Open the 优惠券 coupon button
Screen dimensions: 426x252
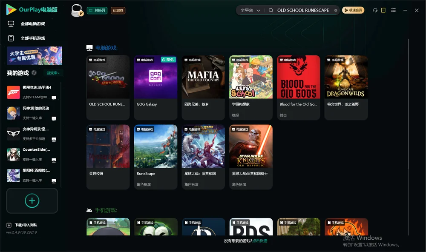click(118, 10)
